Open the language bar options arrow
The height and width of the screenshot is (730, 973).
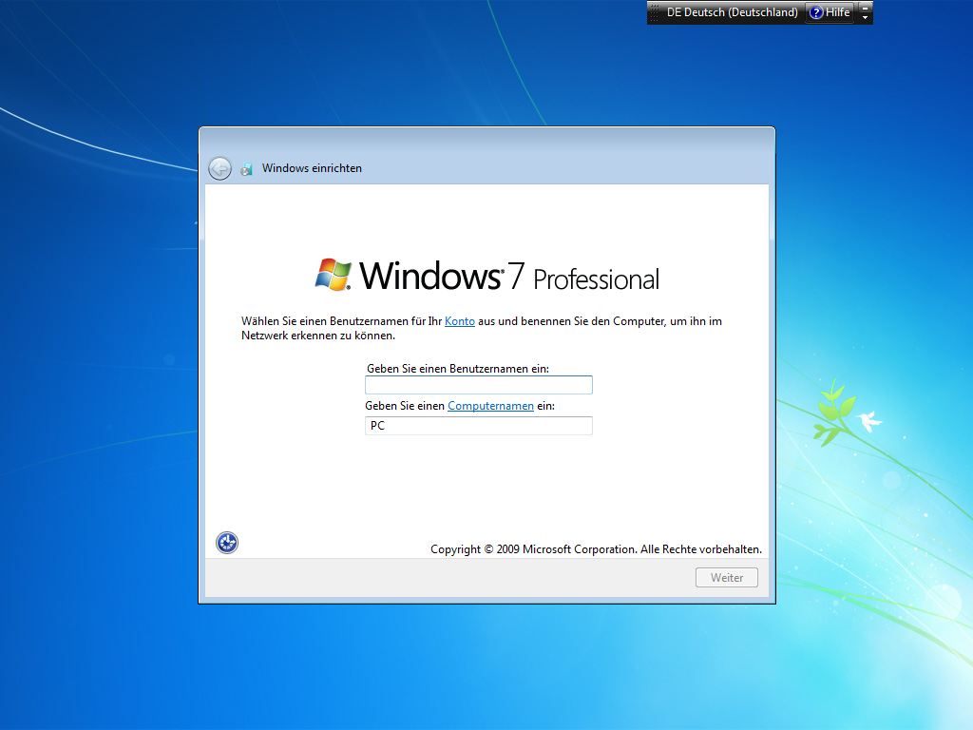pos(865,18)
